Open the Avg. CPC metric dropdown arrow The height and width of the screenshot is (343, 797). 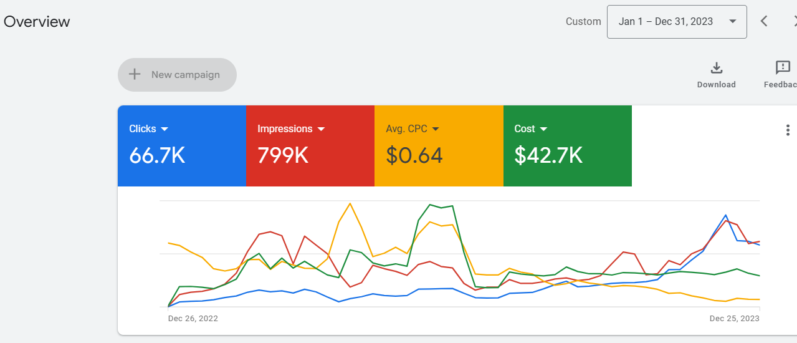pos(436,129)
